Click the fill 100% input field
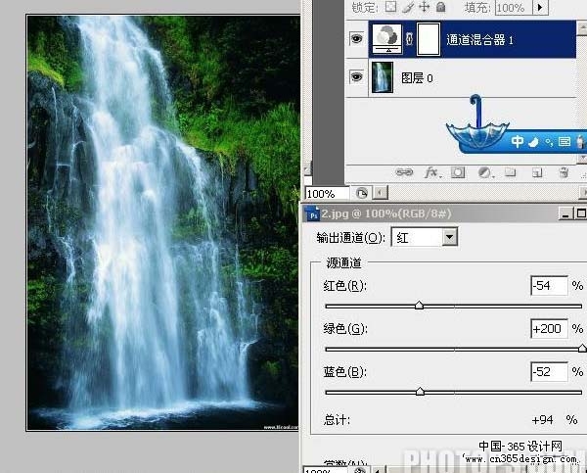587x473 pixels. click(x=514, y=7)
